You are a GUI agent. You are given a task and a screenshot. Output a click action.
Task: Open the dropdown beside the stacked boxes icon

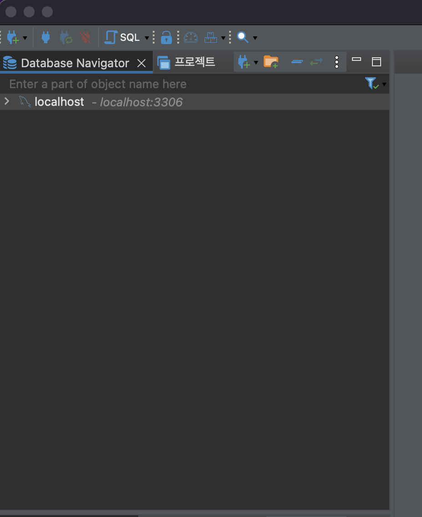(x=223, y=38)
